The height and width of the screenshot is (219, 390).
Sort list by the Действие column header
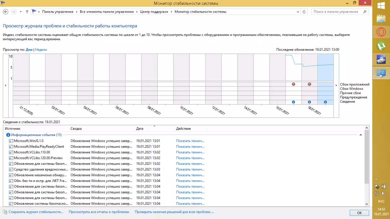pos(191,129)
